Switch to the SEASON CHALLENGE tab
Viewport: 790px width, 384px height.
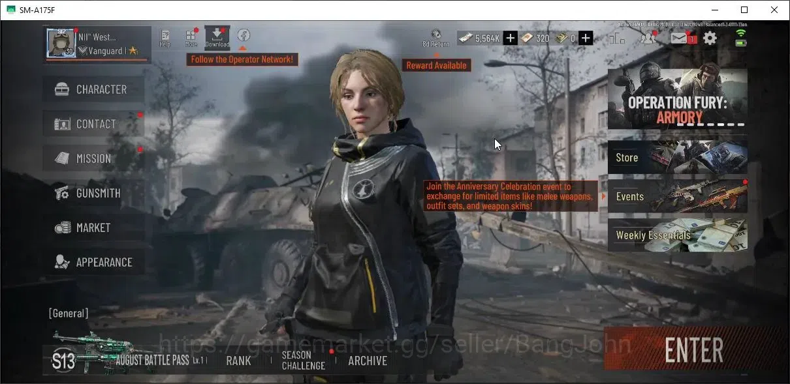pyautogui.click(x=303, y=361)
